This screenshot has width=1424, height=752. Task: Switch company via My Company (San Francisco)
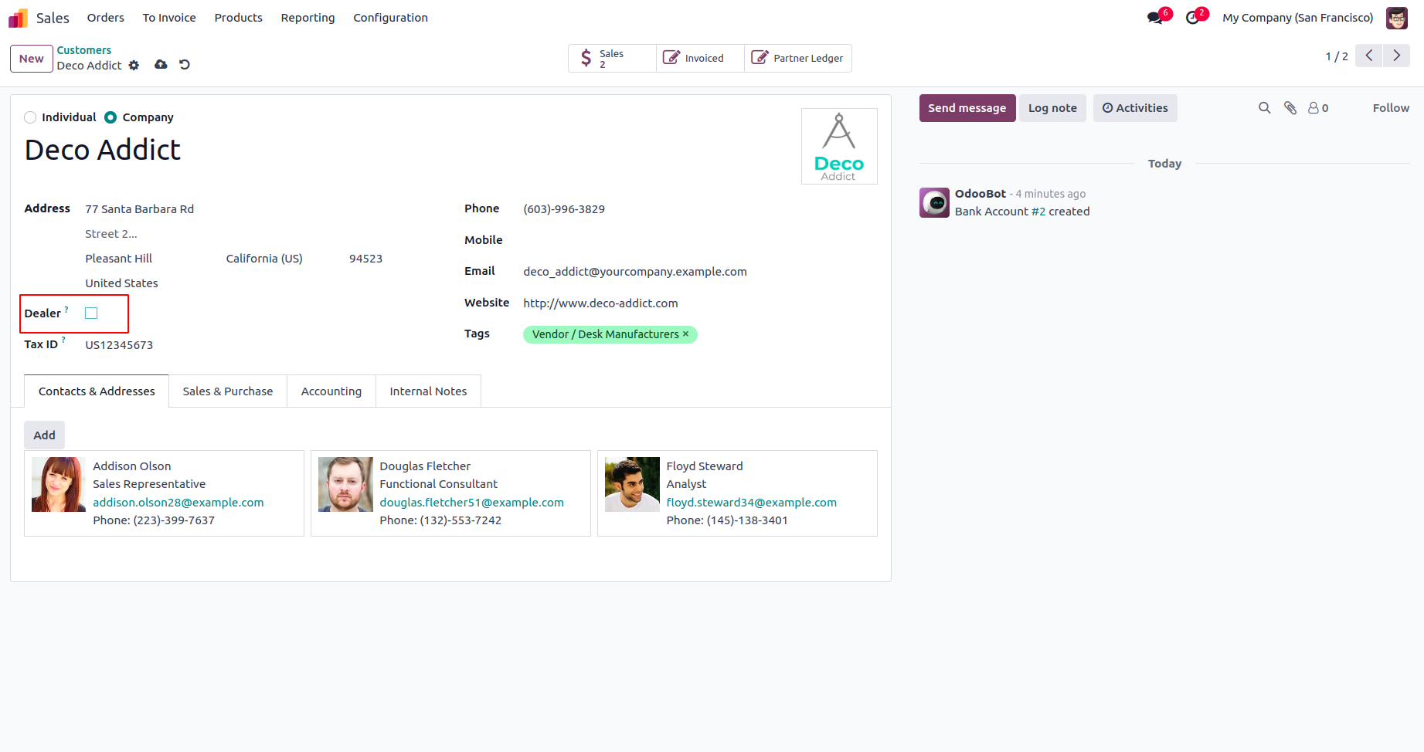1297,18
